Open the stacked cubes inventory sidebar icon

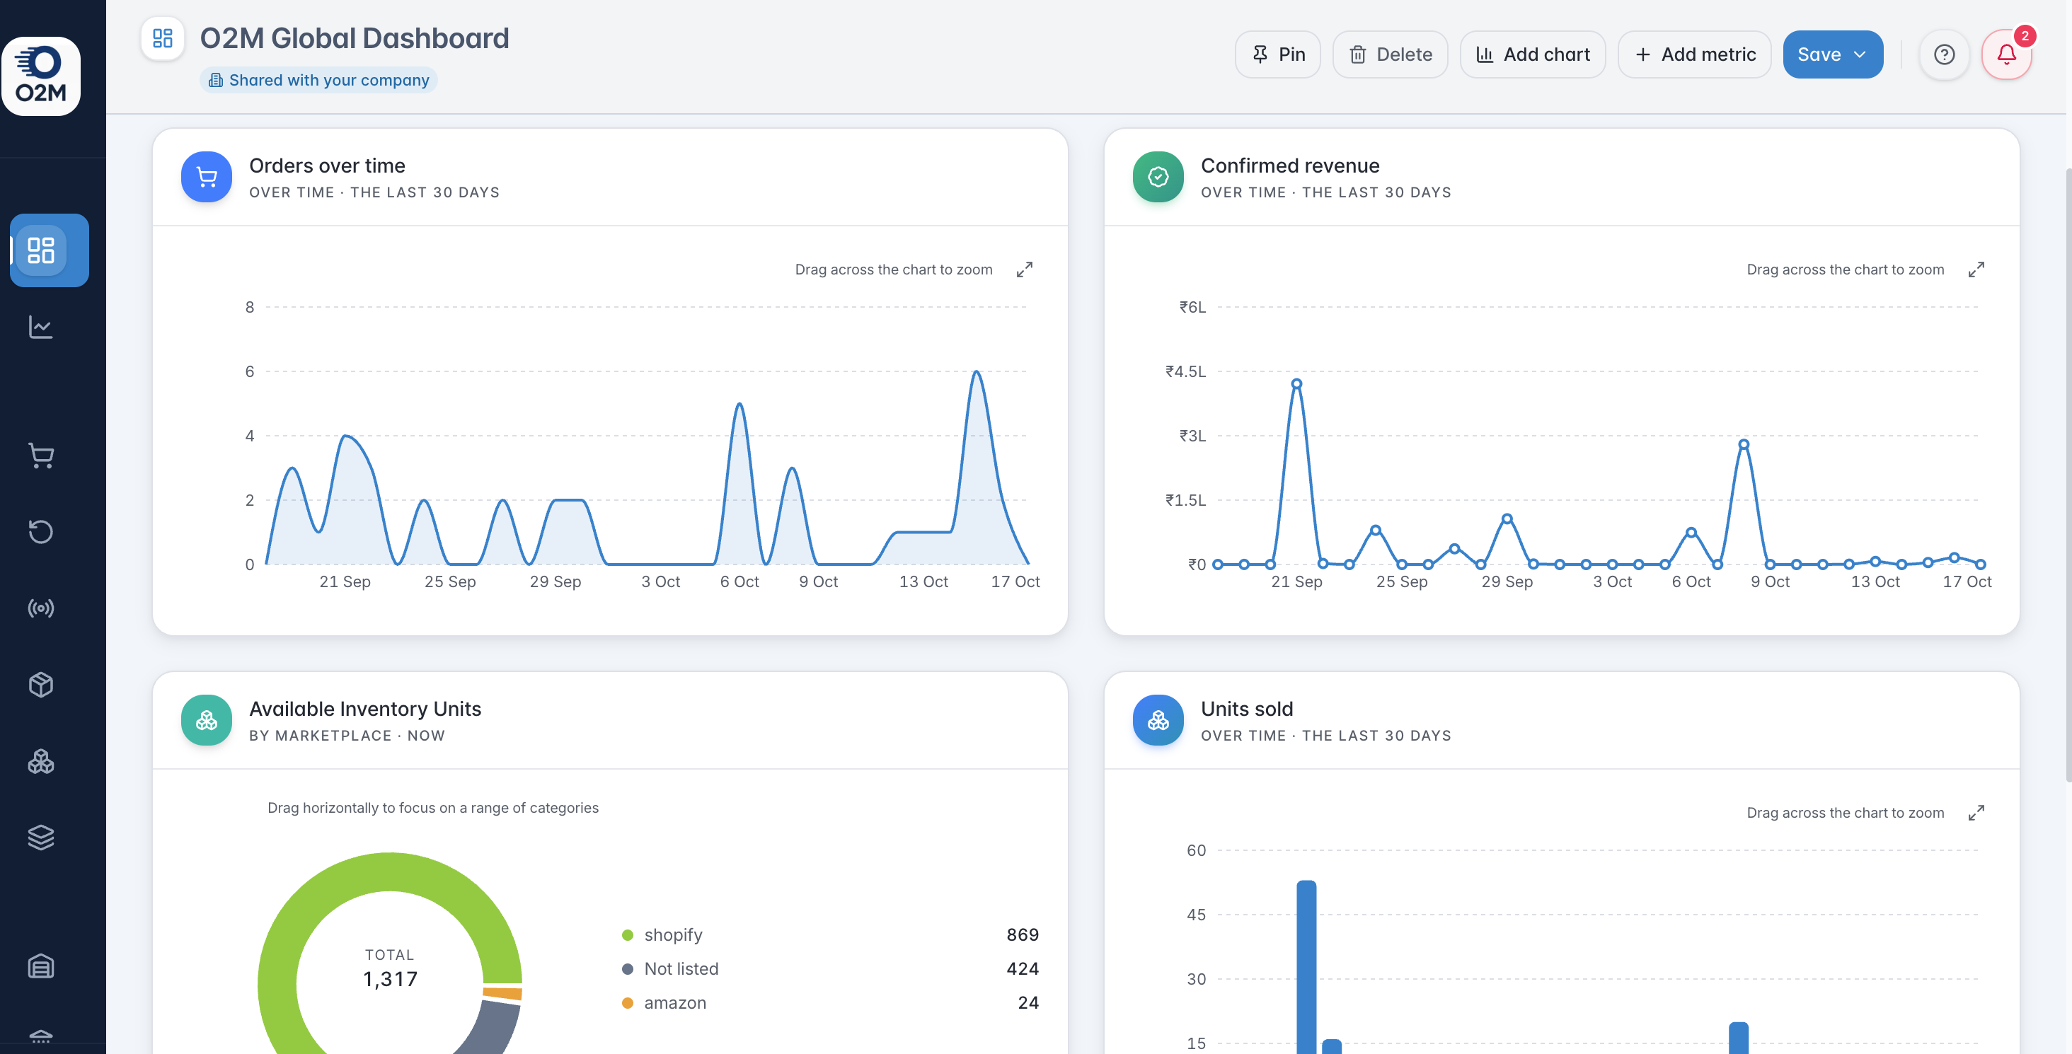pos(41,760)
